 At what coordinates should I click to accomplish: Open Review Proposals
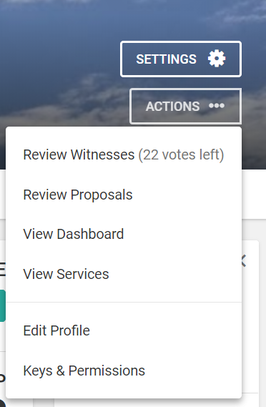(x=78, y=195)
